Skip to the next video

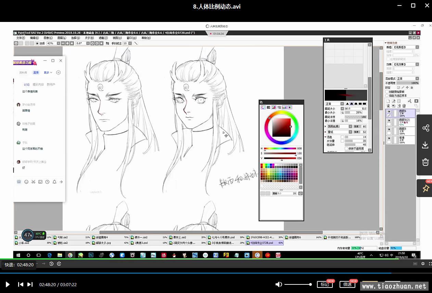(30, 284)
